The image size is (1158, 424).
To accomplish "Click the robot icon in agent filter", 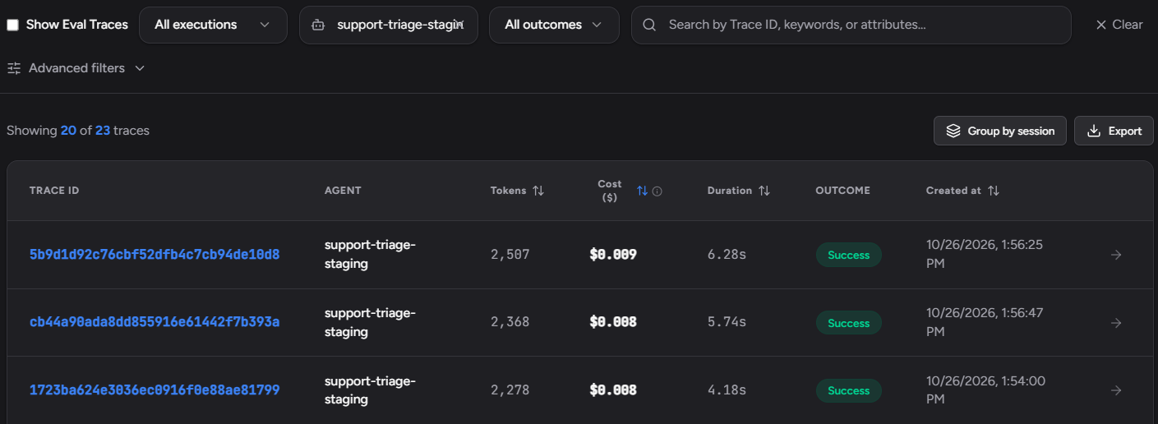I will point(318,25).
